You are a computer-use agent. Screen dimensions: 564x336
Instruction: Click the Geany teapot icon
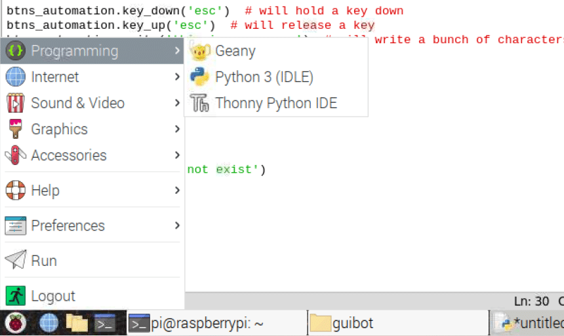coord(199,51)
